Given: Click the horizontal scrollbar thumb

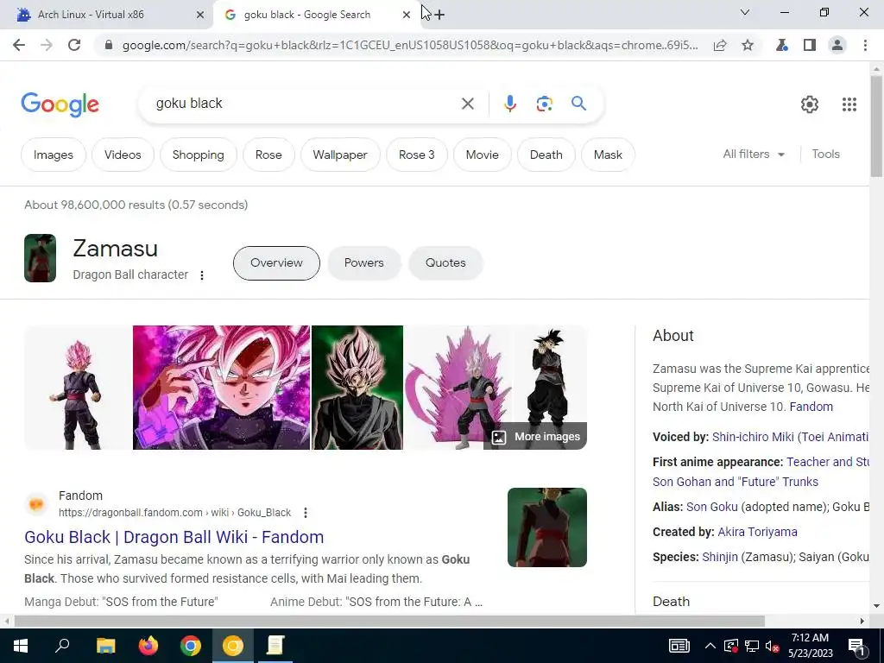Looking at the screenshot, I should [x=389, y=621].
